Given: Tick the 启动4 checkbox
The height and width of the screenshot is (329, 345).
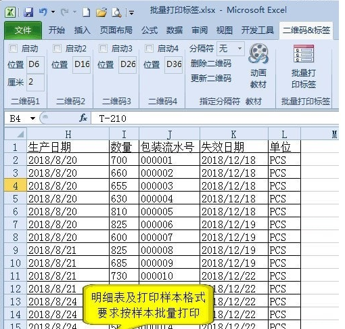Looking at the screenshot, I should (x=149, y=48).
